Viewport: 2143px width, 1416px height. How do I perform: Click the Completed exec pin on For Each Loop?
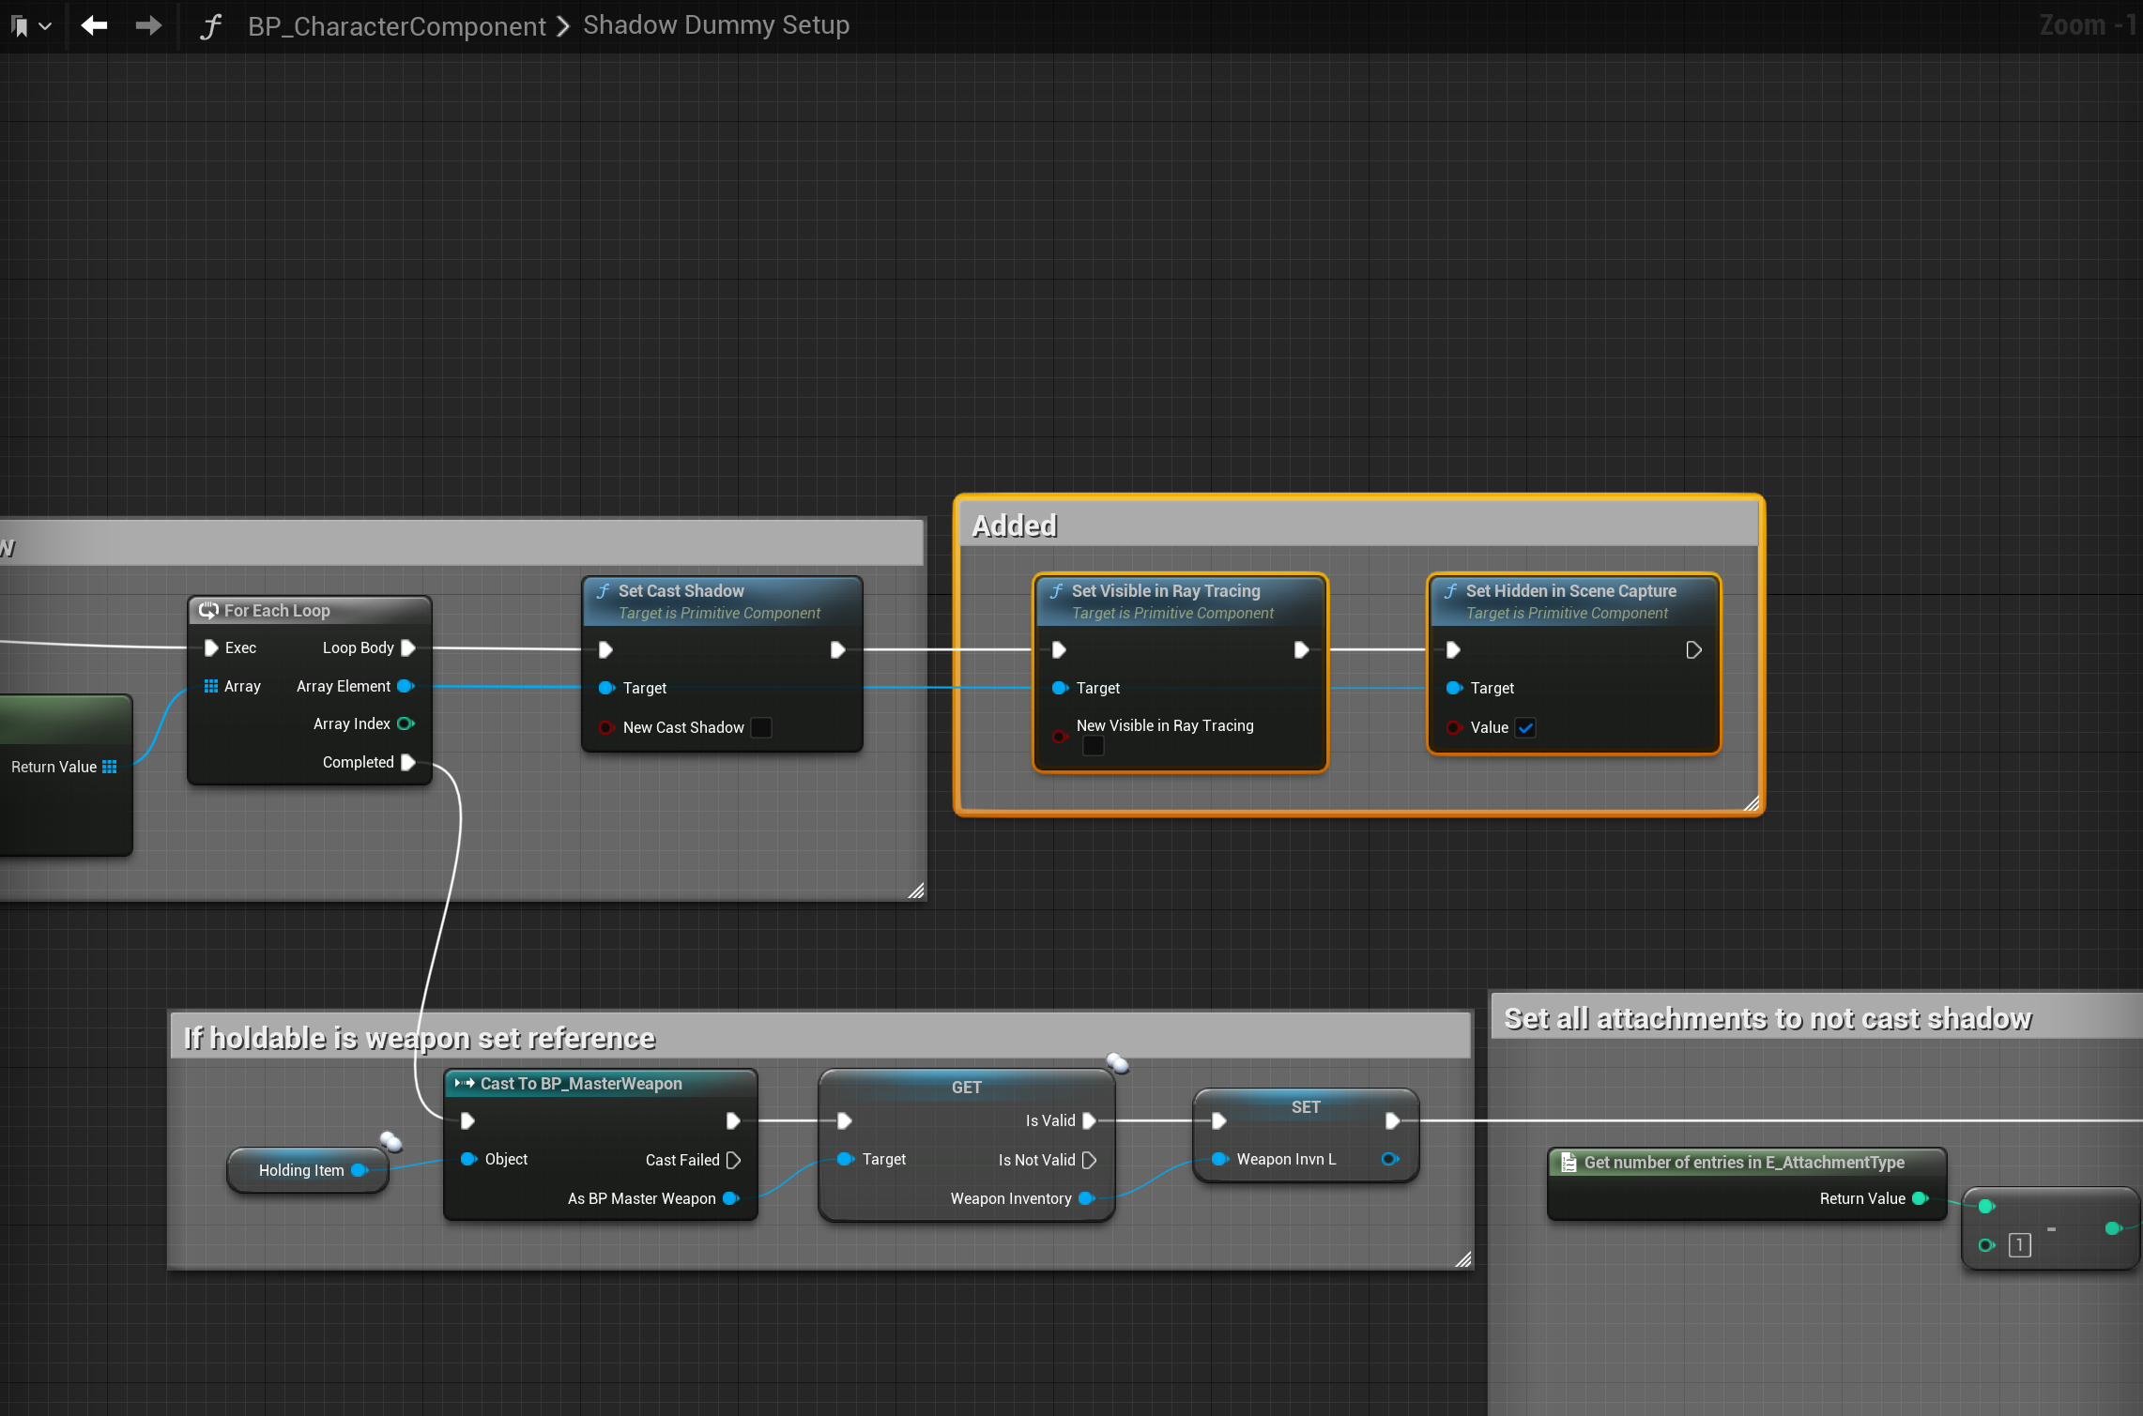pyautogui.click(x=408, y=762)
